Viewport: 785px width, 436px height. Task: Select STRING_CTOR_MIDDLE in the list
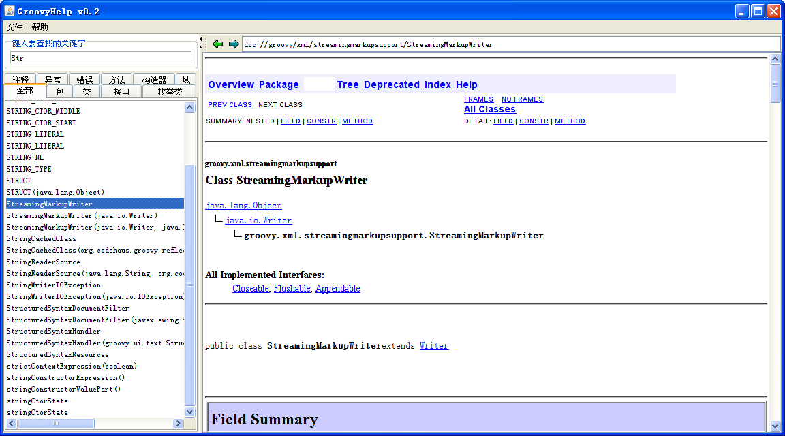tap(95, 111)
